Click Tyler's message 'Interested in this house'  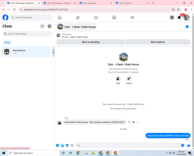(x=94, y=122)
